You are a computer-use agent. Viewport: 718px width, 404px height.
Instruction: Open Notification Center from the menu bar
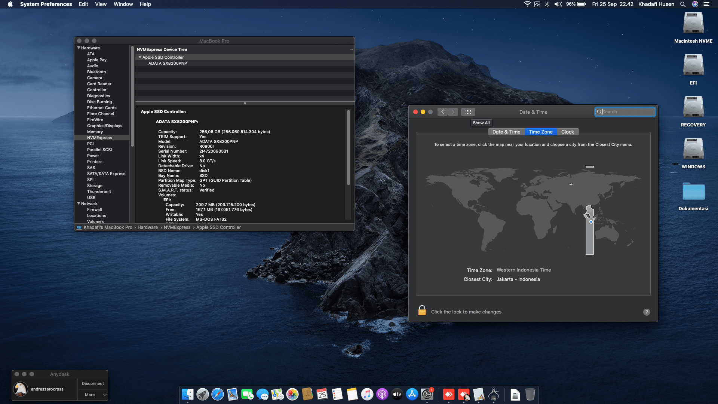[x=706, y=4]
